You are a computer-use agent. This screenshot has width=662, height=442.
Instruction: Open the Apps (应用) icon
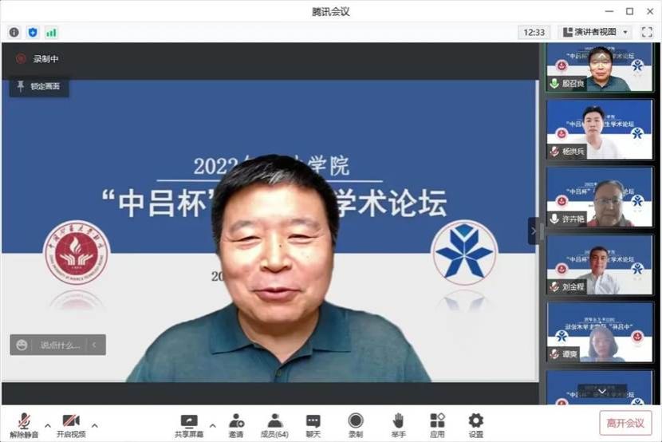click(437, 424)
